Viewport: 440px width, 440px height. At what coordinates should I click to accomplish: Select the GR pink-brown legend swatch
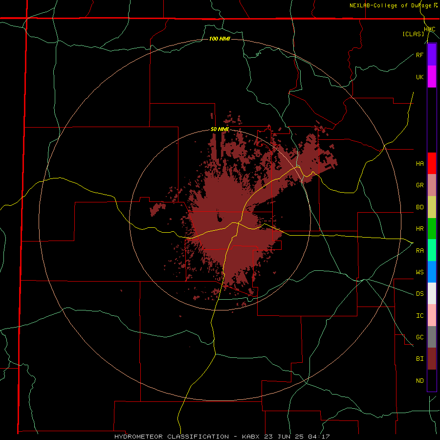pos(432,185)
